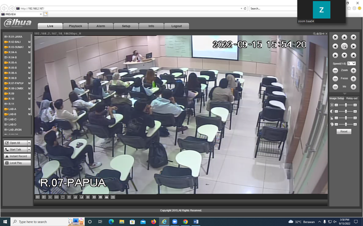Toggle the R.05-A camera icon

coord(6,63)
